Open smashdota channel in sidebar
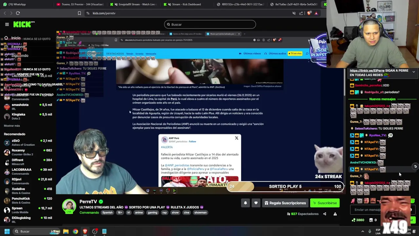Image resolution: width=419 pixels, height=236 pixels. (x=28, y=107)
